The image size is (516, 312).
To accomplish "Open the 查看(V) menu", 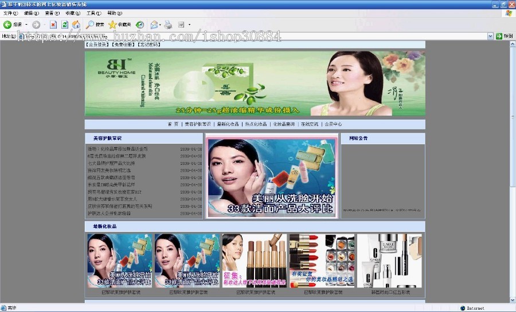I will (52, 13).
